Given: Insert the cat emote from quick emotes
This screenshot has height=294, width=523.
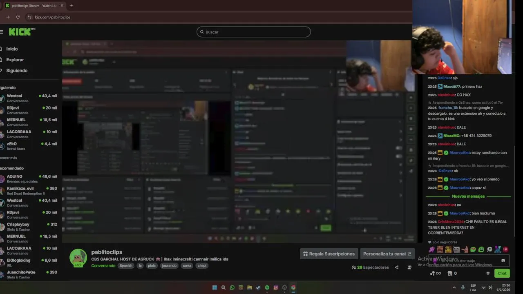Looking at the screenshot, I should pos(456,249).
